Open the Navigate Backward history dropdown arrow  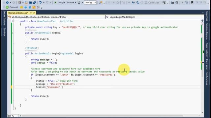(11, 3)
